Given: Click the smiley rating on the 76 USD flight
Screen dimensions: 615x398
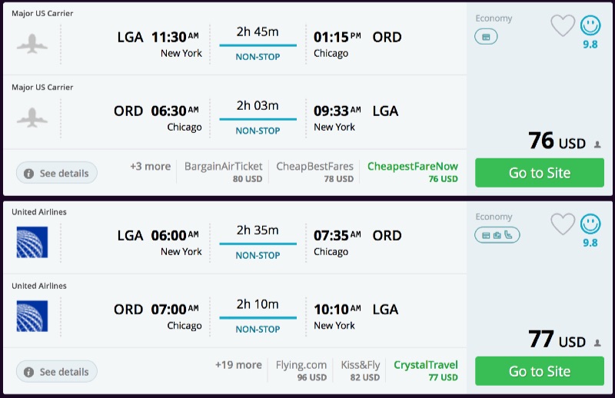Looking at the screenshot, I should [x=590, y=26].
